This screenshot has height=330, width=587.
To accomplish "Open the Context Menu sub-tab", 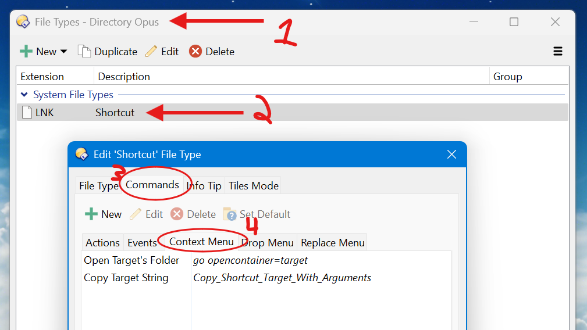I will click(x=201, y=242).
